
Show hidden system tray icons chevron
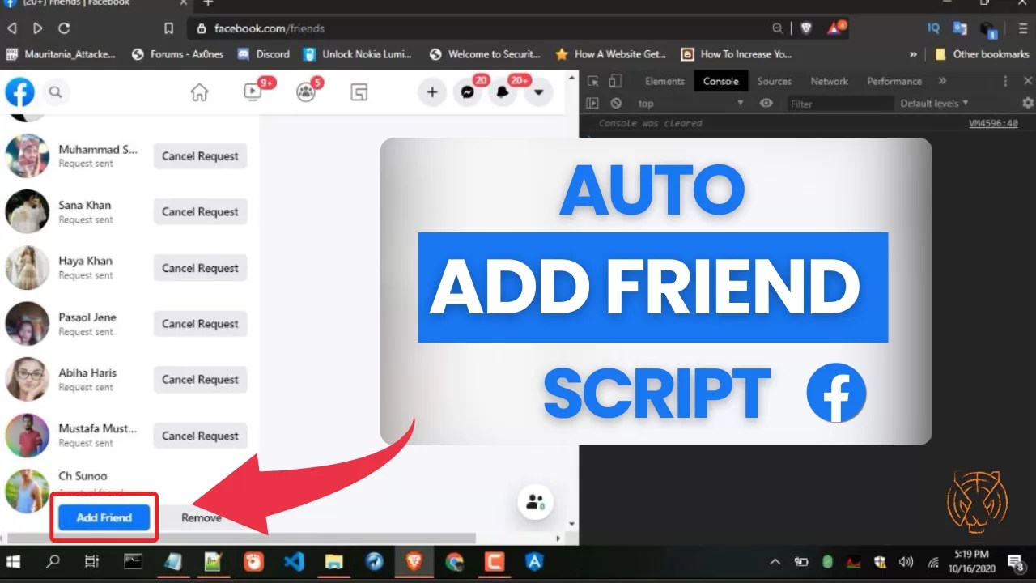point(775,561)
